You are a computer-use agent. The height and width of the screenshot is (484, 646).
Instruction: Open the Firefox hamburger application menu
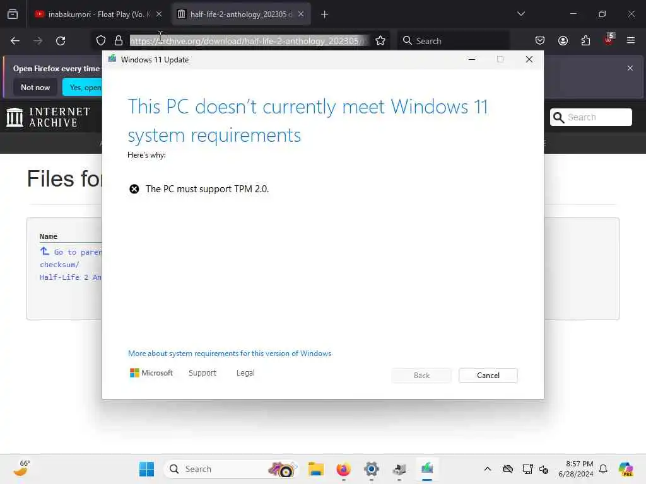coord(631,41)
